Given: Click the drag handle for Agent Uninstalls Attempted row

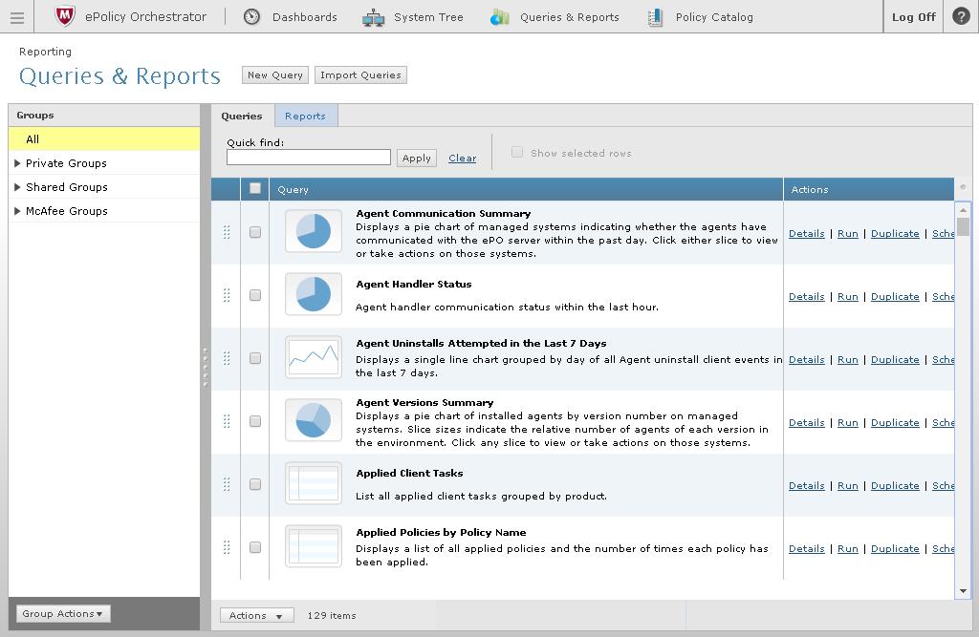Looking at the screenshot, I should 227,358.
